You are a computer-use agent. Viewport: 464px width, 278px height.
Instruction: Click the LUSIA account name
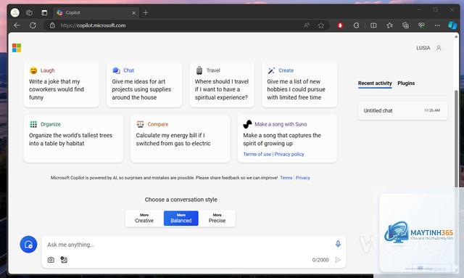click(423, 48)
